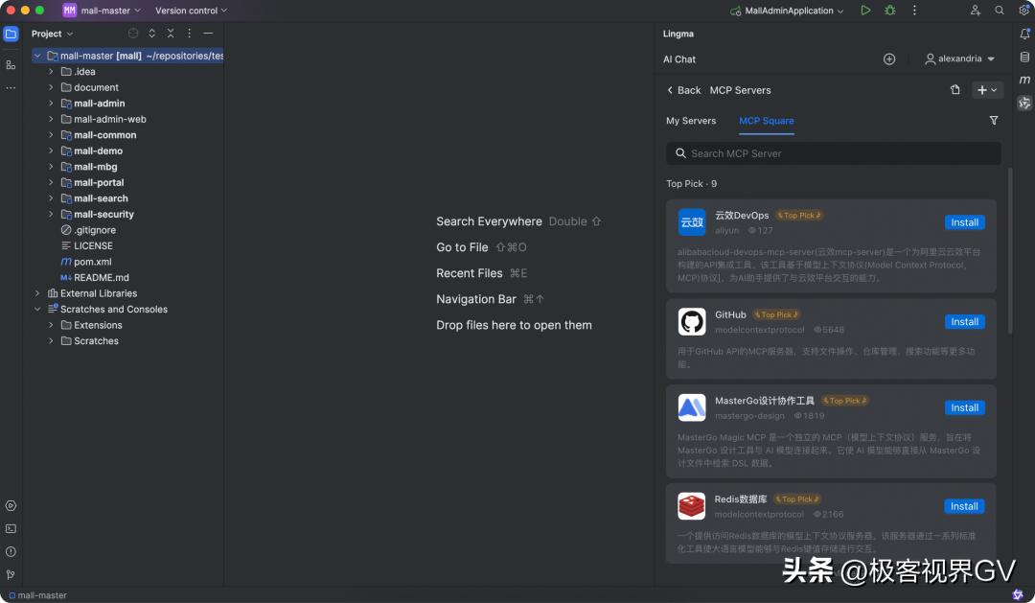Install the GitHub MCP server
This screenshot has height=603, width=1035.
tap(964, 321)
